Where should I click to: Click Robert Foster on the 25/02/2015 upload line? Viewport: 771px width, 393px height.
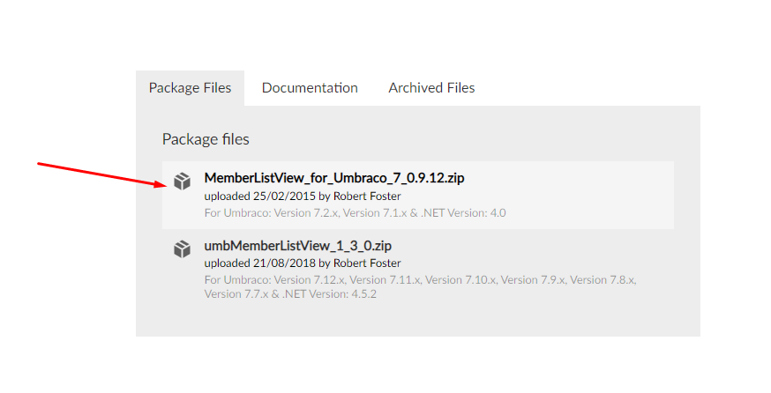[367, 196]
